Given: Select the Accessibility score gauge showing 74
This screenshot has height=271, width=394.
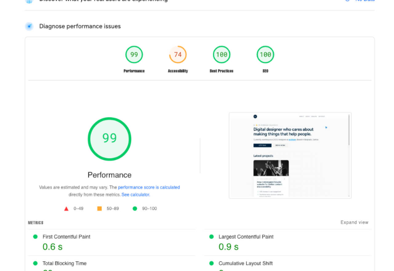Looking at the screenshot, I should (178, 54).
